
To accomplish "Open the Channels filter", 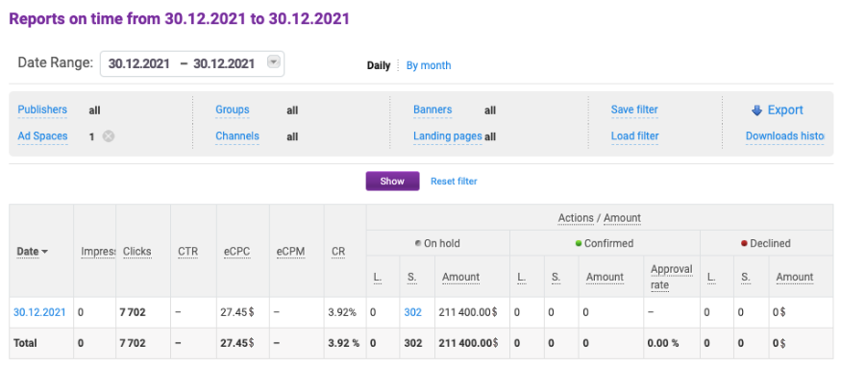I will [237, 136].
